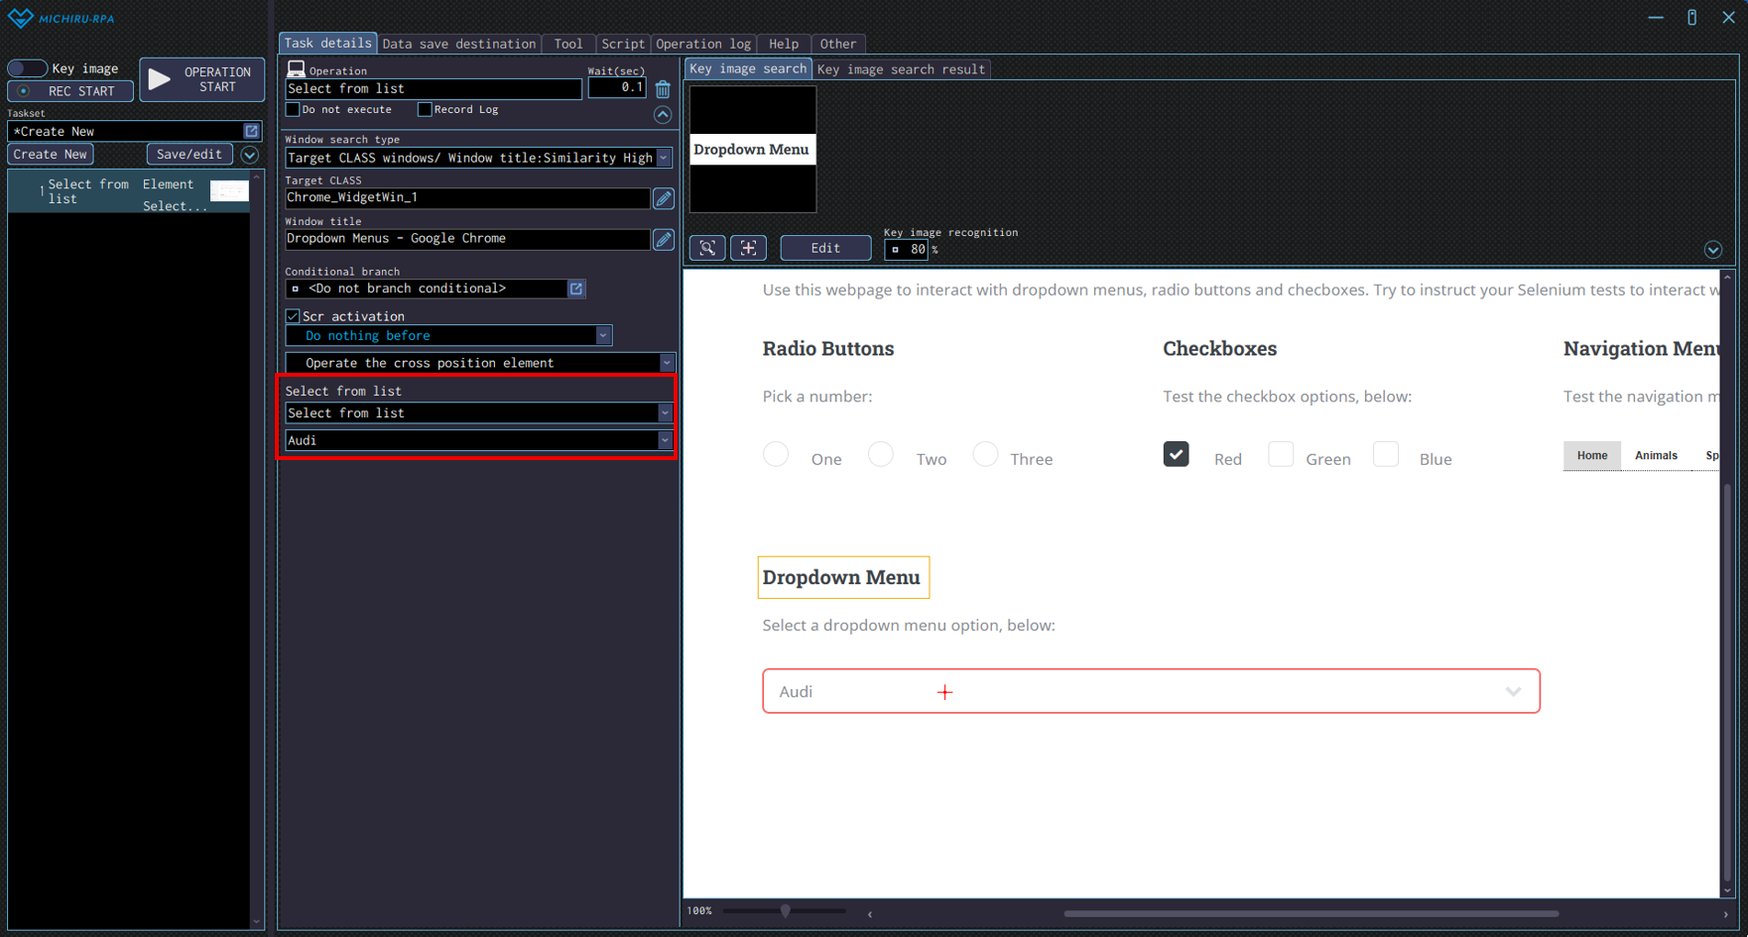Click the zoom slider handle at 100%
1748x937 pixels.
(x=785, y=910)
